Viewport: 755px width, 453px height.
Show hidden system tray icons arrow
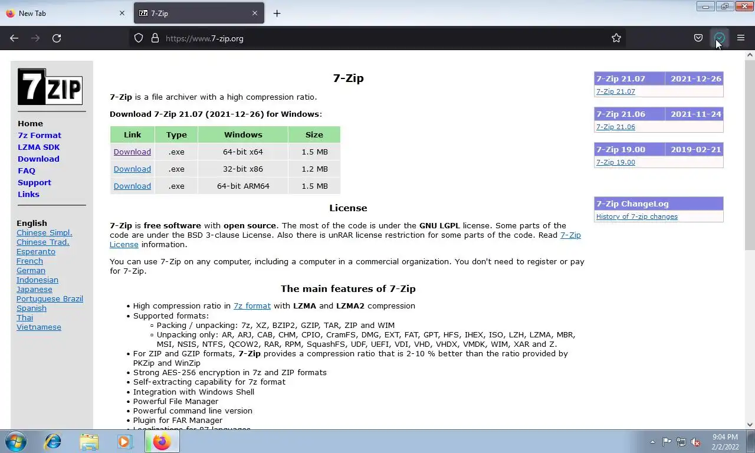(x=652, y=442)
